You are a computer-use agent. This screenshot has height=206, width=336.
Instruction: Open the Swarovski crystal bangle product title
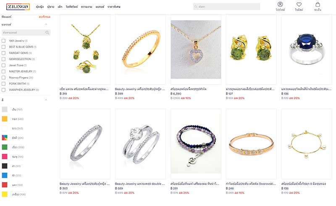[251, 183]
